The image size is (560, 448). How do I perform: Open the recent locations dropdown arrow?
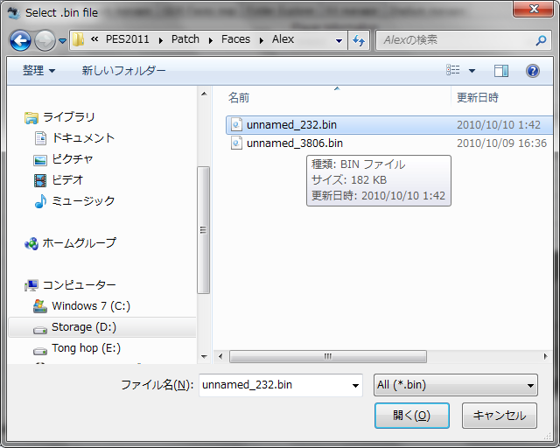coord(62,41)
